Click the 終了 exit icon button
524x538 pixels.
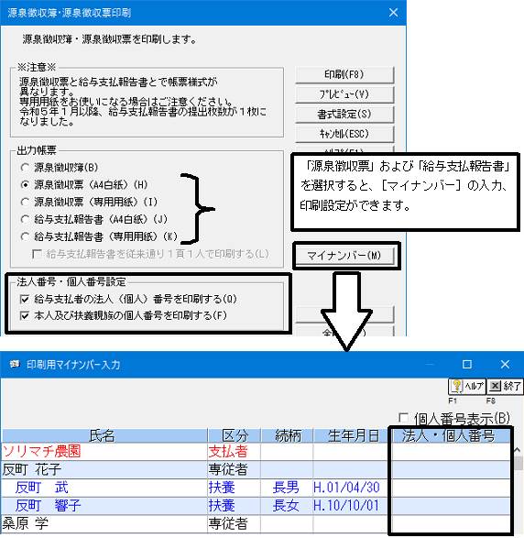coord(505,387)
